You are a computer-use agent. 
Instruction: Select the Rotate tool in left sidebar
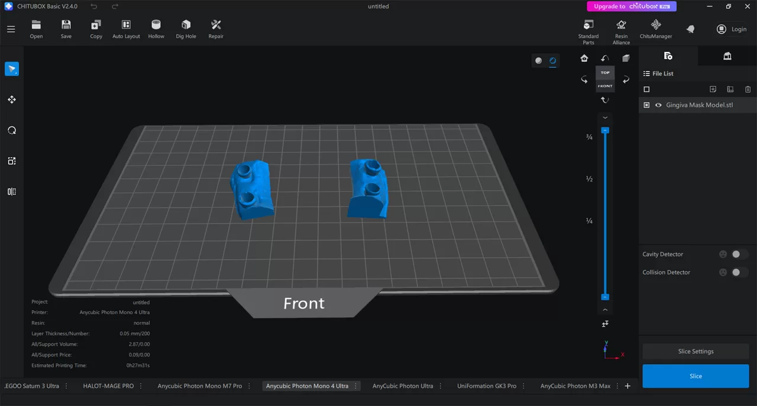tap(11, 130)
